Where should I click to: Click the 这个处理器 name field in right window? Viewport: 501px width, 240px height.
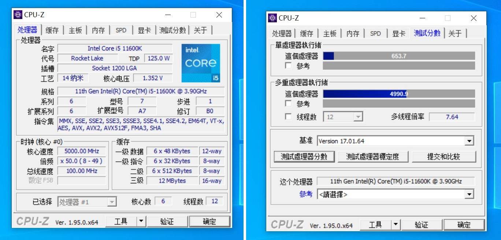click(396, 181)
